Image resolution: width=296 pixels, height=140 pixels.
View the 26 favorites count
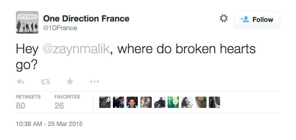[x=59, y=106]
